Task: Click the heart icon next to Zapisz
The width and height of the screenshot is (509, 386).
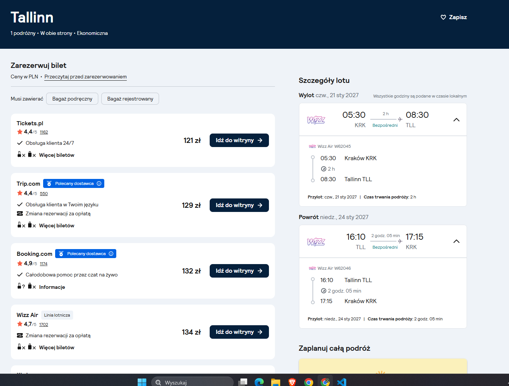Action: (x=443, y=17)
